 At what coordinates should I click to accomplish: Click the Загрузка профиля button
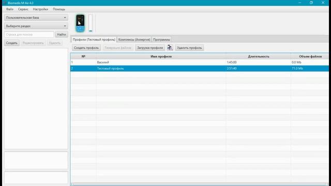(150, 48)
